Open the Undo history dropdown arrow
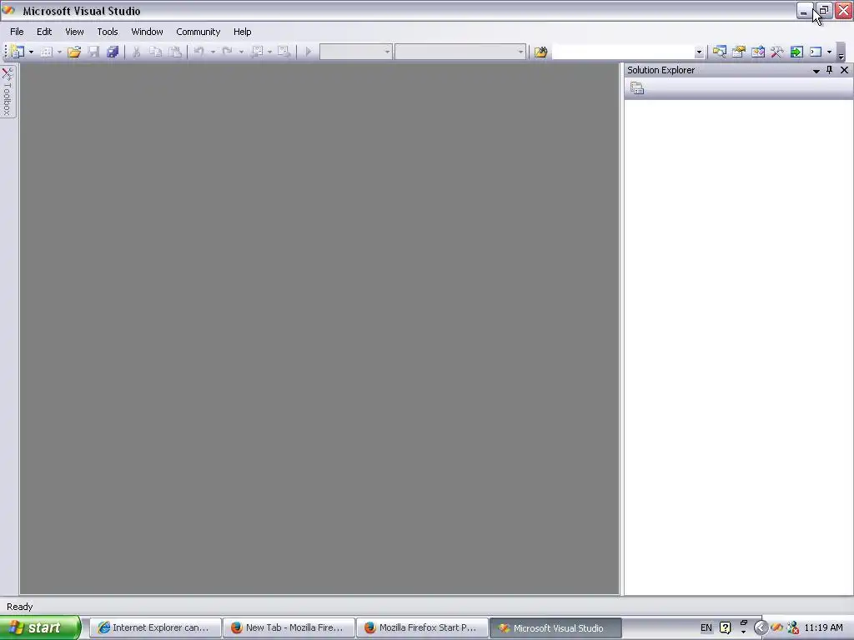This screenshot has height=640, width=854. click(213, 52)
